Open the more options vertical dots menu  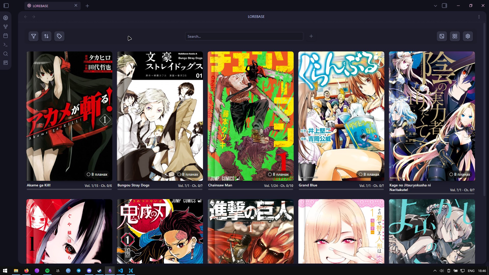(479, 17)
